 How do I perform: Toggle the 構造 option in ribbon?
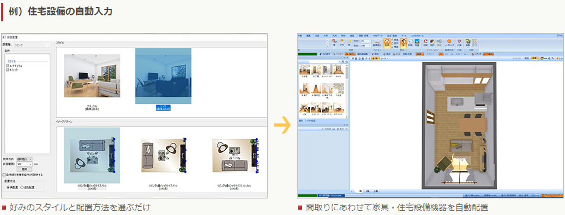tap(394, 47)
